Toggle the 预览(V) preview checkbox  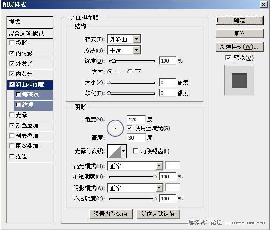(x=228, y=58)
